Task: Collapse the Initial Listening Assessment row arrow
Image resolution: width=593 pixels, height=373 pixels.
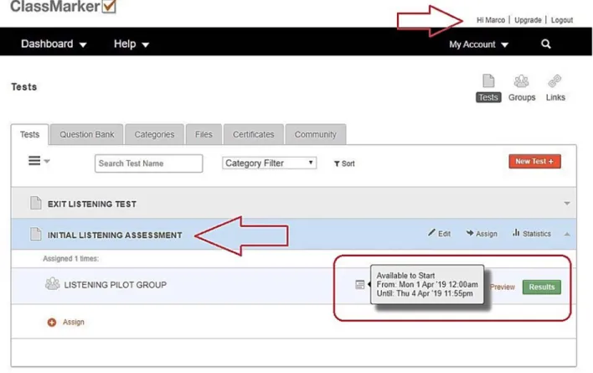Action: click(567, 234)
